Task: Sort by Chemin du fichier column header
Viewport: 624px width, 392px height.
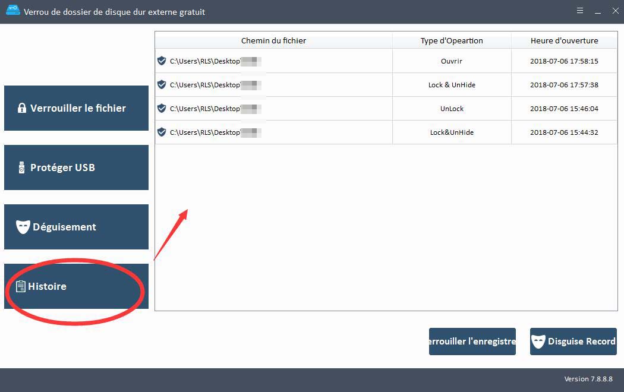Action: coord(274,40)
